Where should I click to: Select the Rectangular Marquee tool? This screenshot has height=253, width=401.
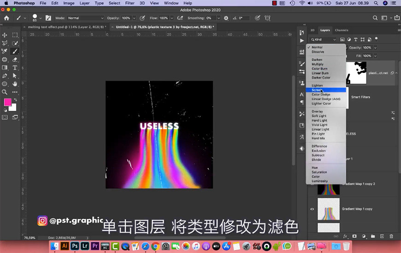tap(15, 35)
